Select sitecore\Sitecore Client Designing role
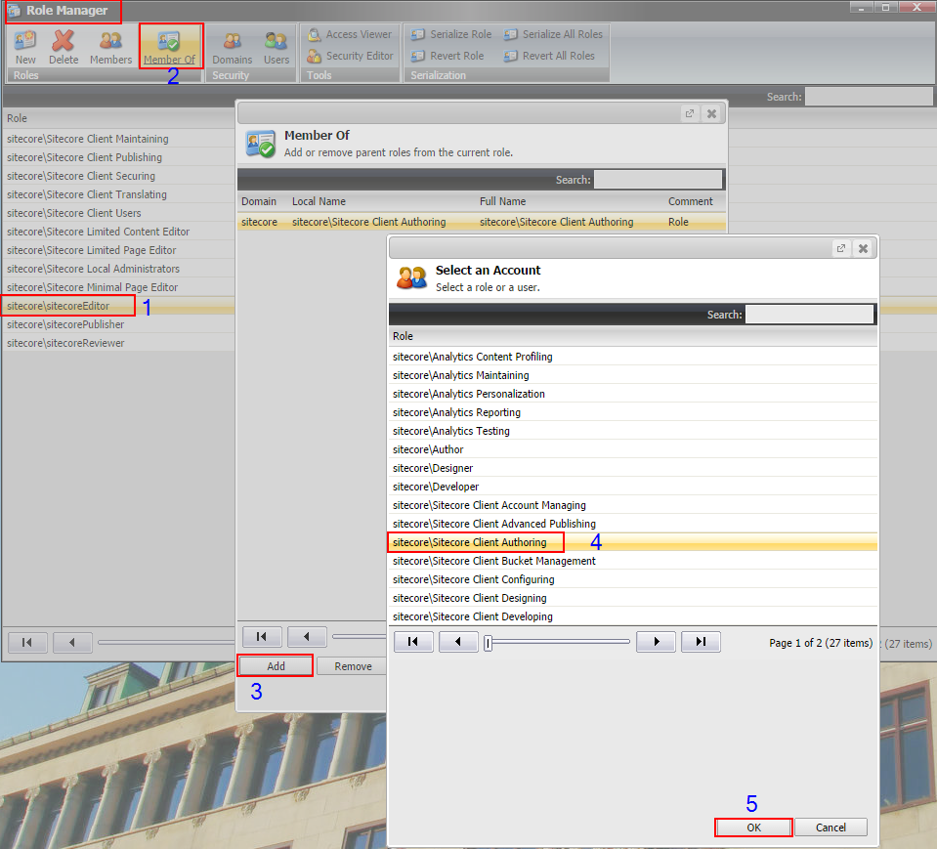The image size is (937, 849). pos(633,598)
